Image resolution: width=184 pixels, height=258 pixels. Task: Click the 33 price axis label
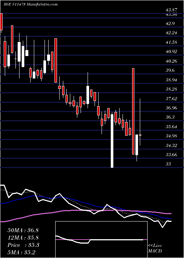169,164
